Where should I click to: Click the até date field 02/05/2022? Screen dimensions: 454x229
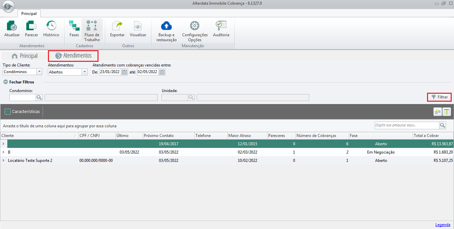point(148,72)
